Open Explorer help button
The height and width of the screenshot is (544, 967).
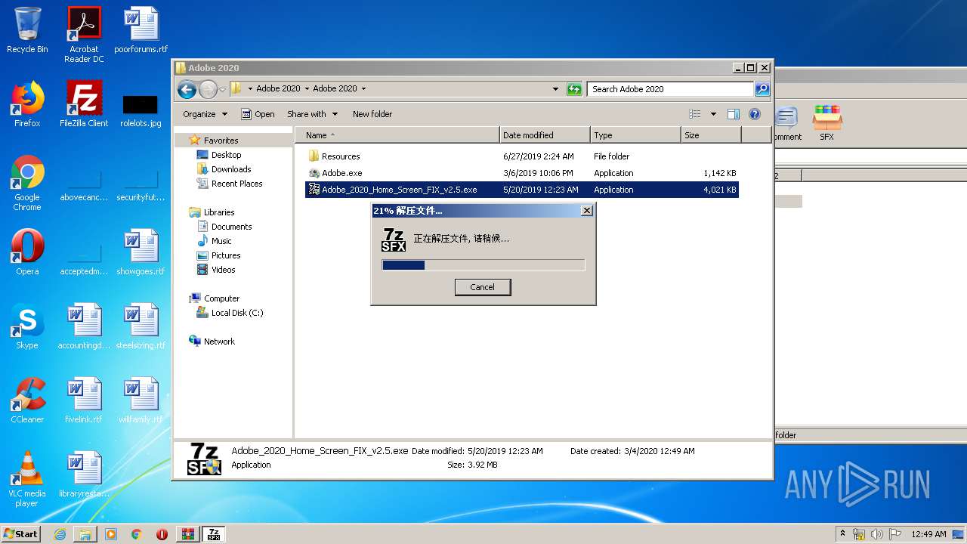pos(754,114)
